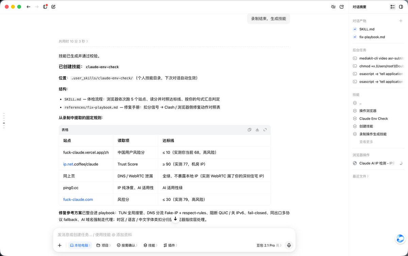This screenshot has width=408, height=256.
Task: Click the claude-env-check code label
Action: (x=102, y=67)
